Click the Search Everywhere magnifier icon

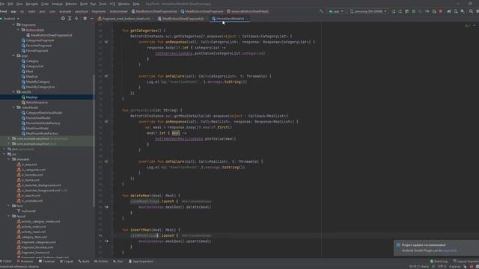point(471,11)
